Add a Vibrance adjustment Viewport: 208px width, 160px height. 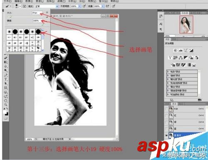point(170,58)
